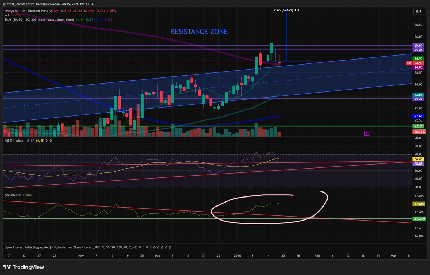Click the green 24.90 price label on the price axis

[x=418, y=58]
